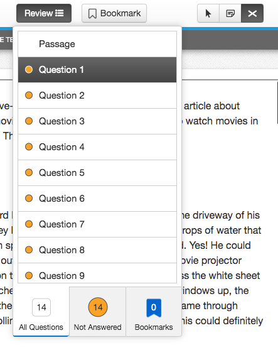Select the X answer eliminator tool
Image resolution: width=278 pixels, height=350 pixels.
[252, 13]
